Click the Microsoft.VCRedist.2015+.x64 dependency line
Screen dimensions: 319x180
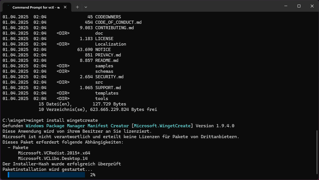tap(54, 153)
